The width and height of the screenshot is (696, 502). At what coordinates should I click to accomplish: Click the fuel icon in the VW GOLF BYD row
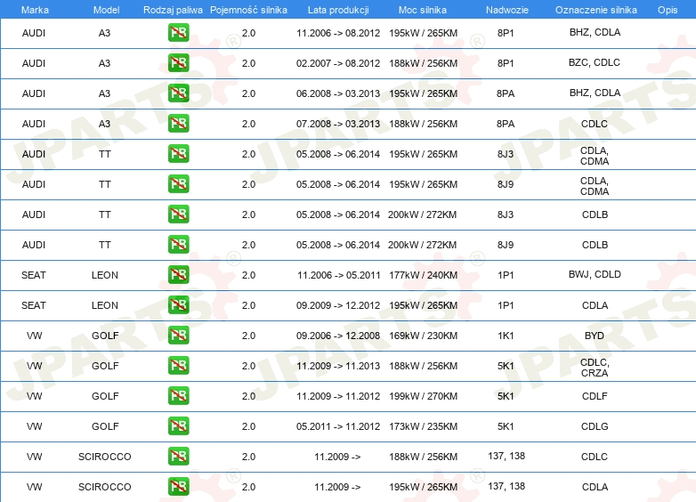click(x=178, y=335)
